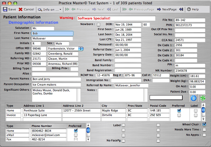The image size is (211, 147).
Task: Check Label for Home address row
Action: (196, 111)
